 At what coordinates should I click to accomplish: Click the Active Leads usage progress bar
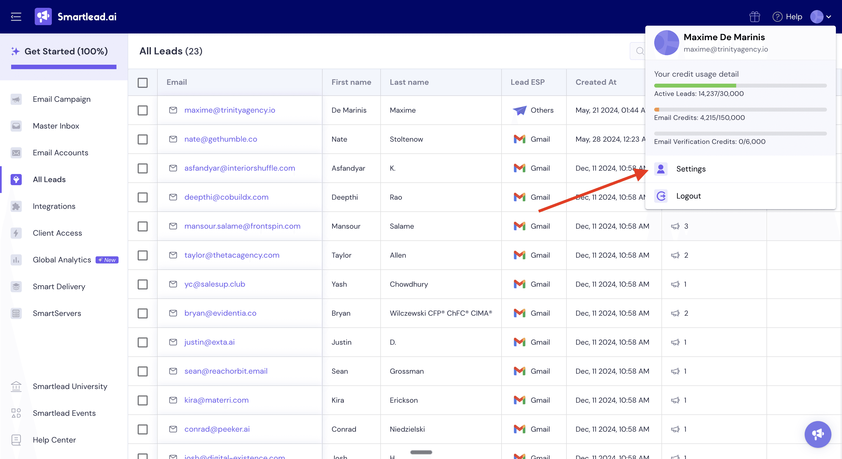(x=740, y=86)
